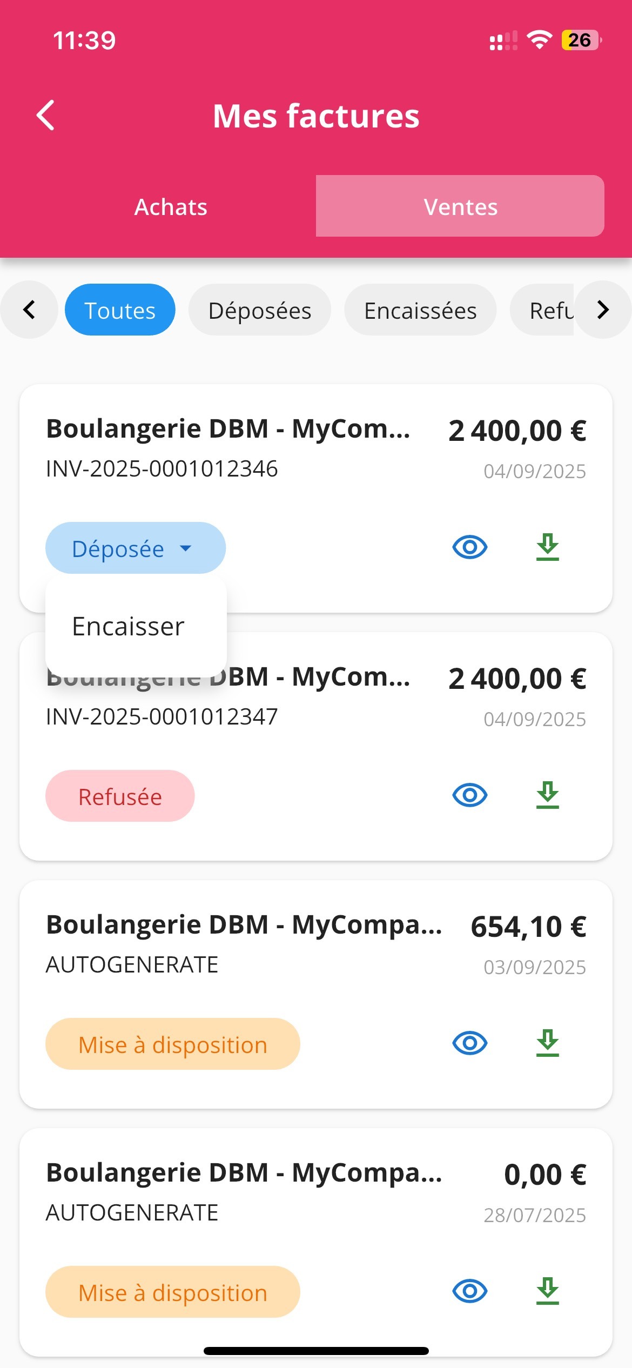The image size is (632, 1368).
Task: Filter invoices by Déposées
Action: click(x=259, y=310)
